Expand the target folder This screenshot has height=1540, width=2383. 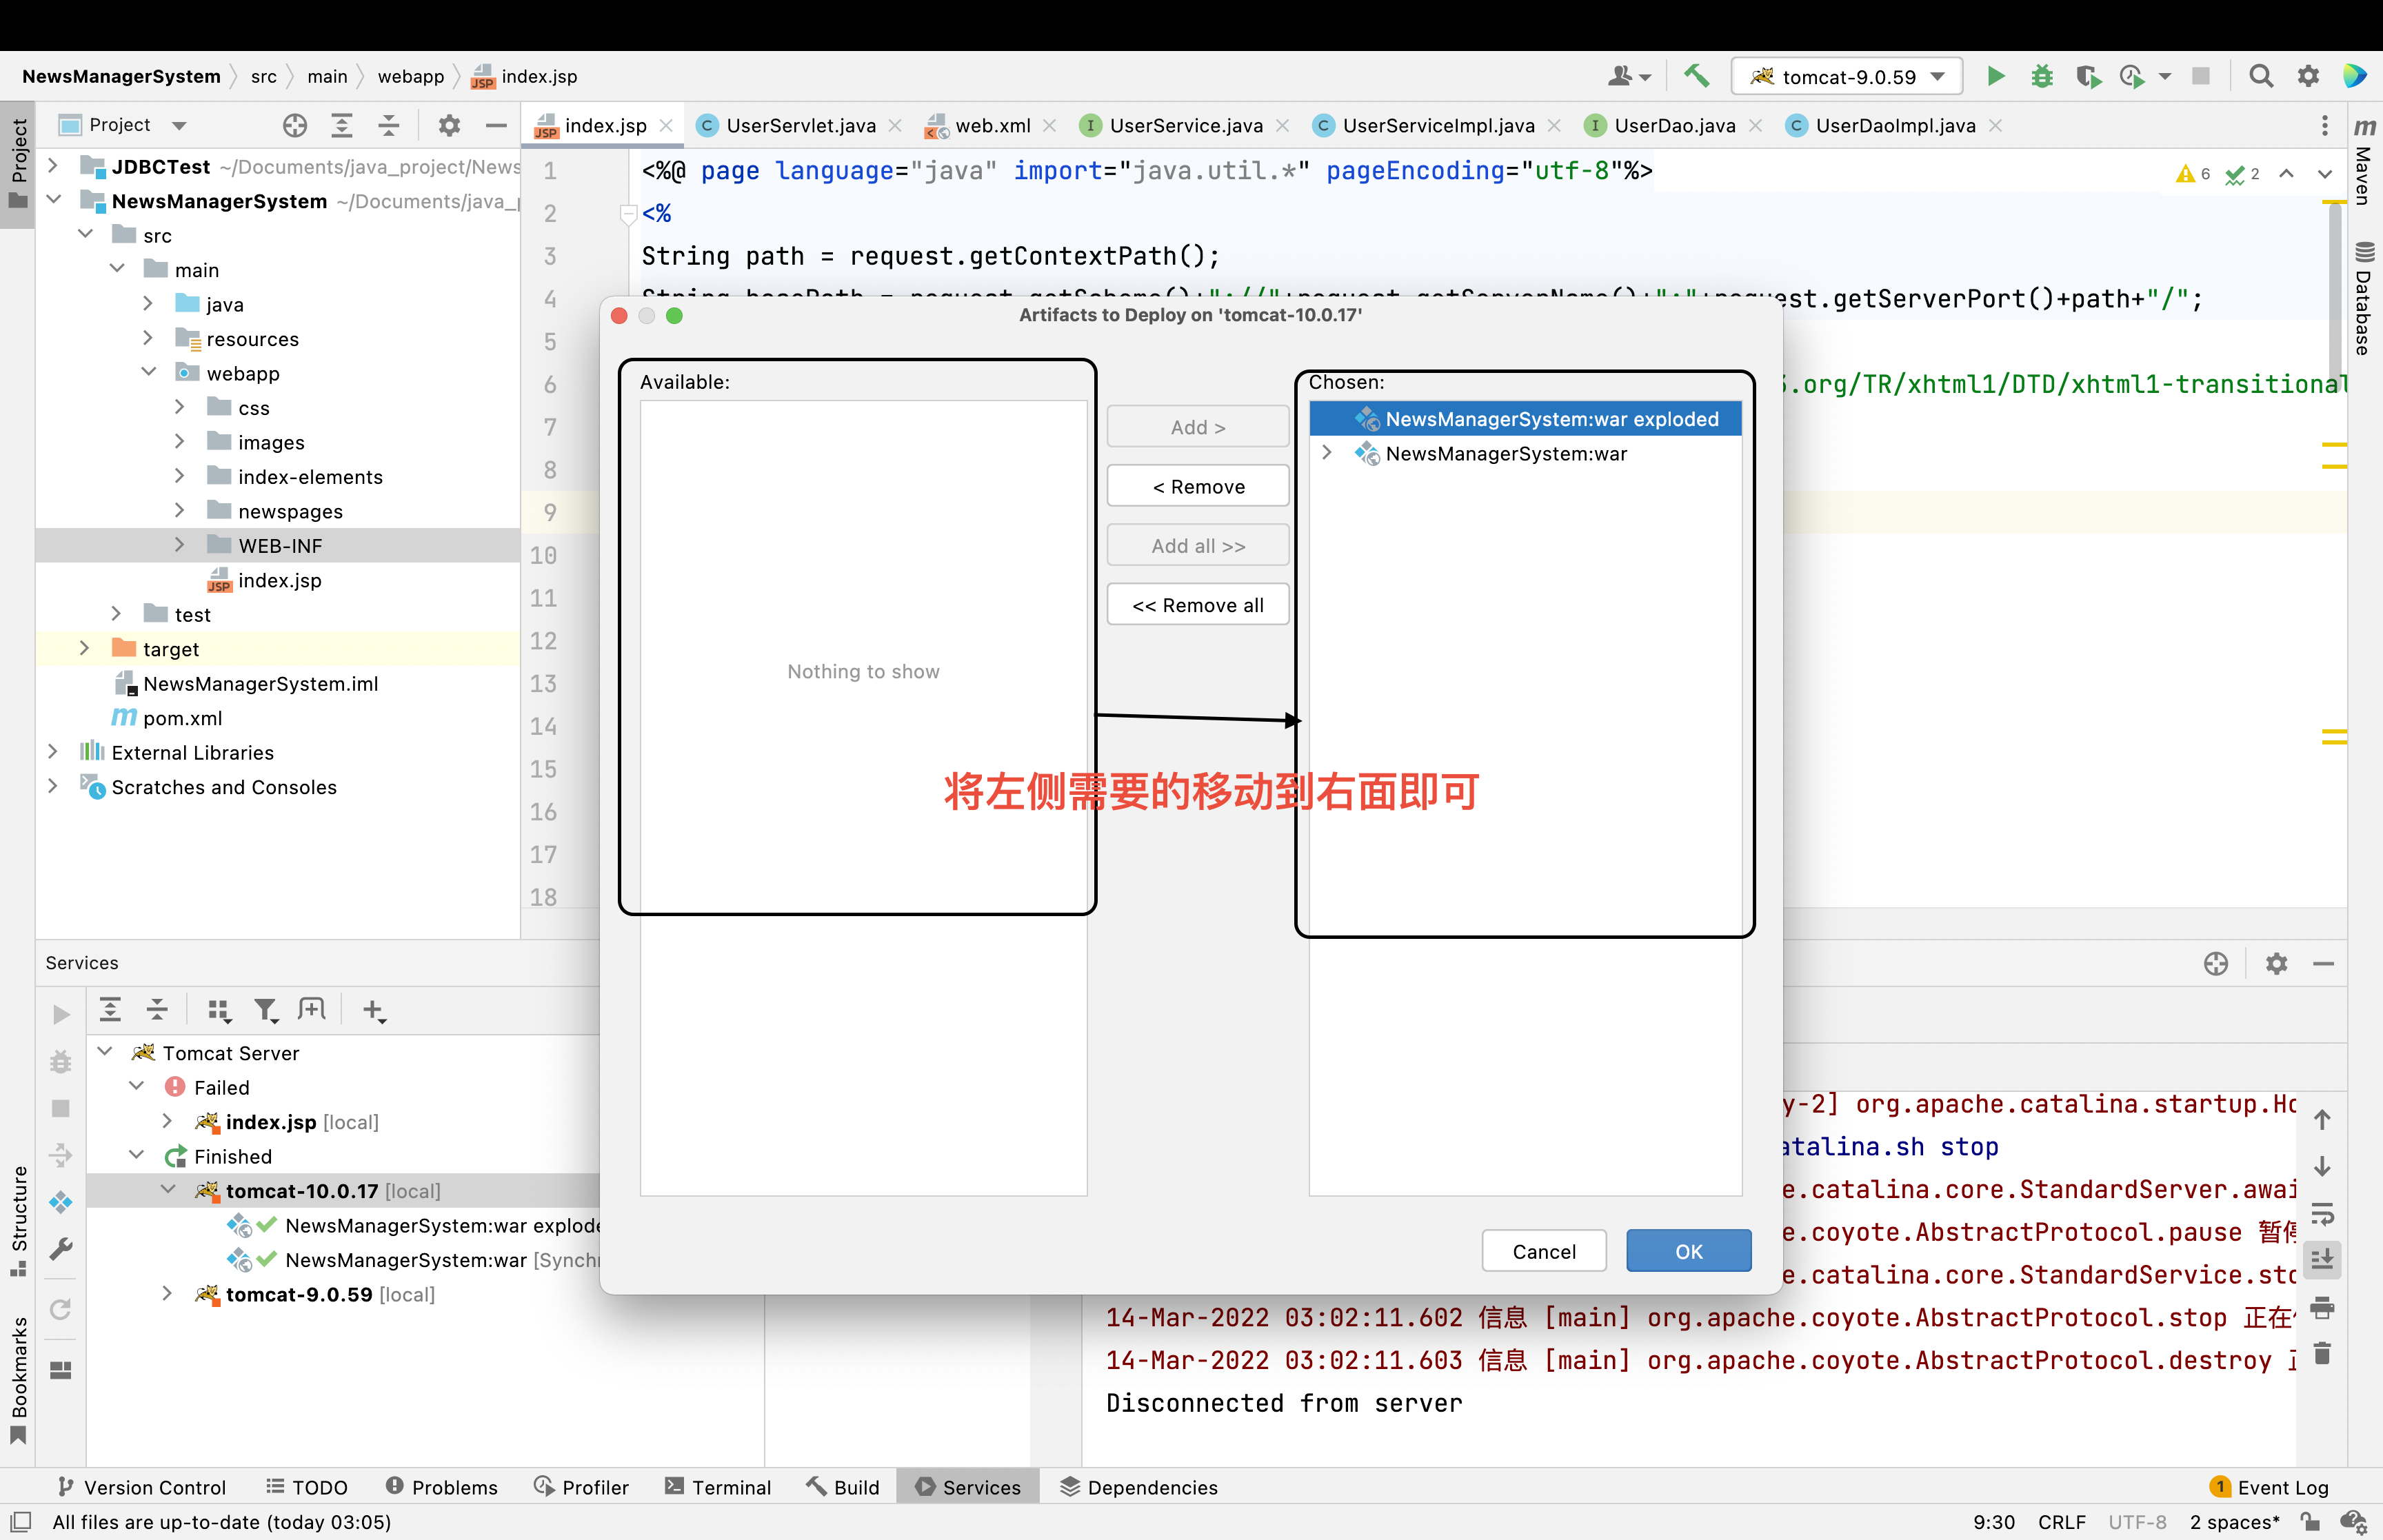85,648
